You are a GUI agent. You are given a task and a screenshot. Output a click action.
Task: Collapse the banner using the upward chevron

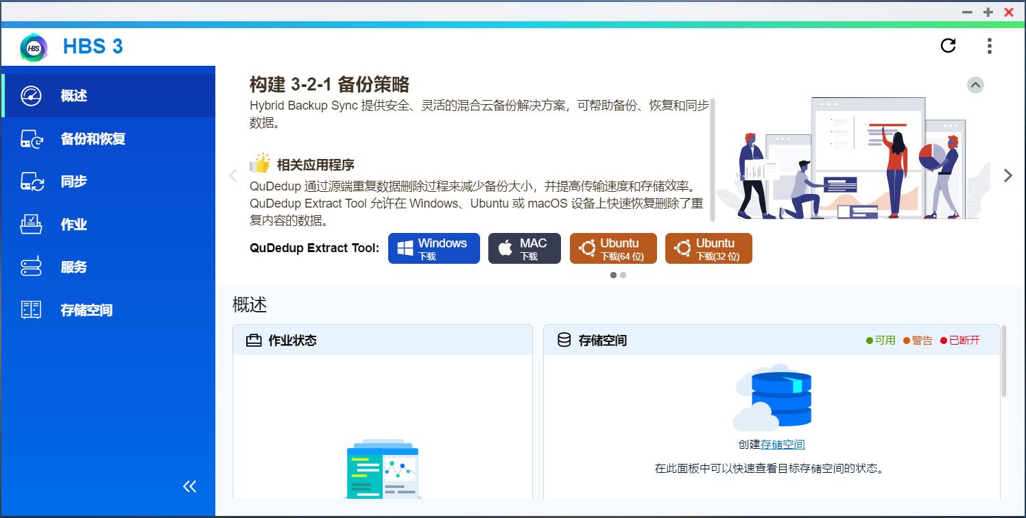coord(975,84)
